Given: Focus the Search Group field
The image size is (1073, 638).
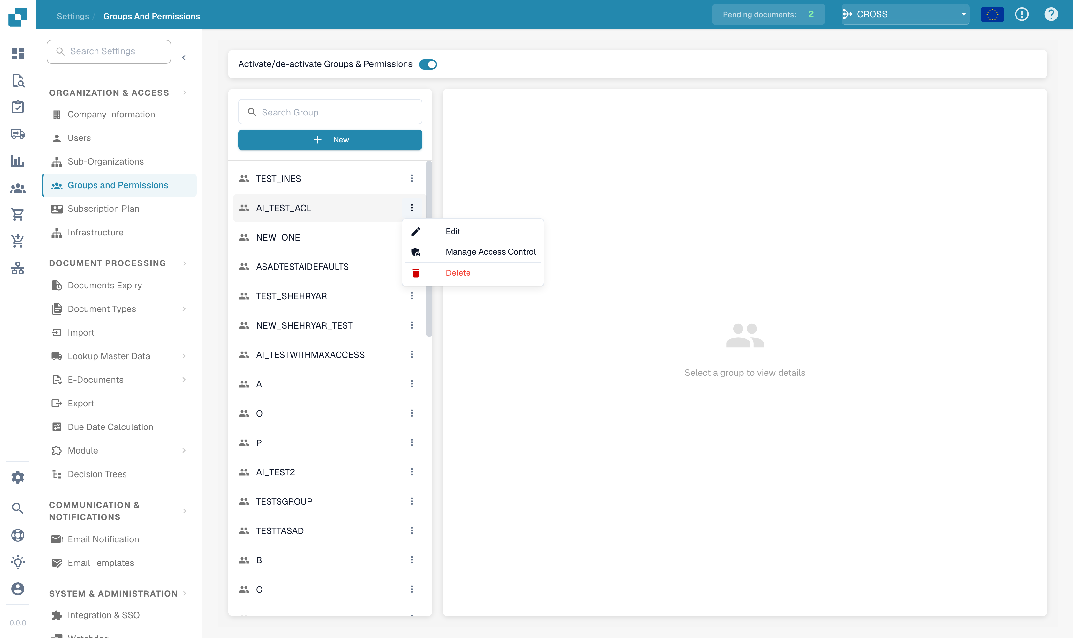Looking at the screenshot, I should (330, 112).
